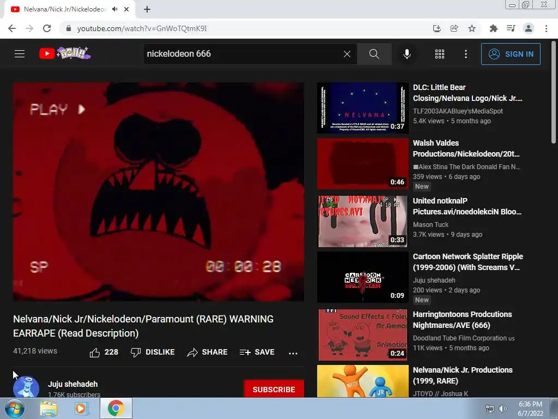The height and width of the screenshot is (419, 558).
Task: Open the Chrome profile avatar
Action: (529, 28)
